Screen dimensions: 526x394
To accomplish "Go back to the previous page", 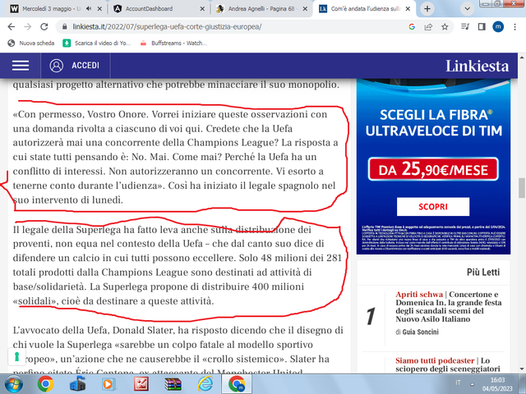I will [11, 27].
